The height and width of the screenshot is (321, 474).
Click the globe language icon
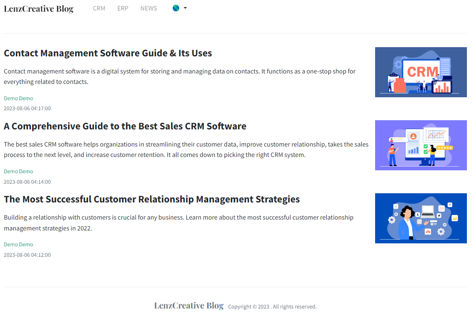click(x=176, y=8)
